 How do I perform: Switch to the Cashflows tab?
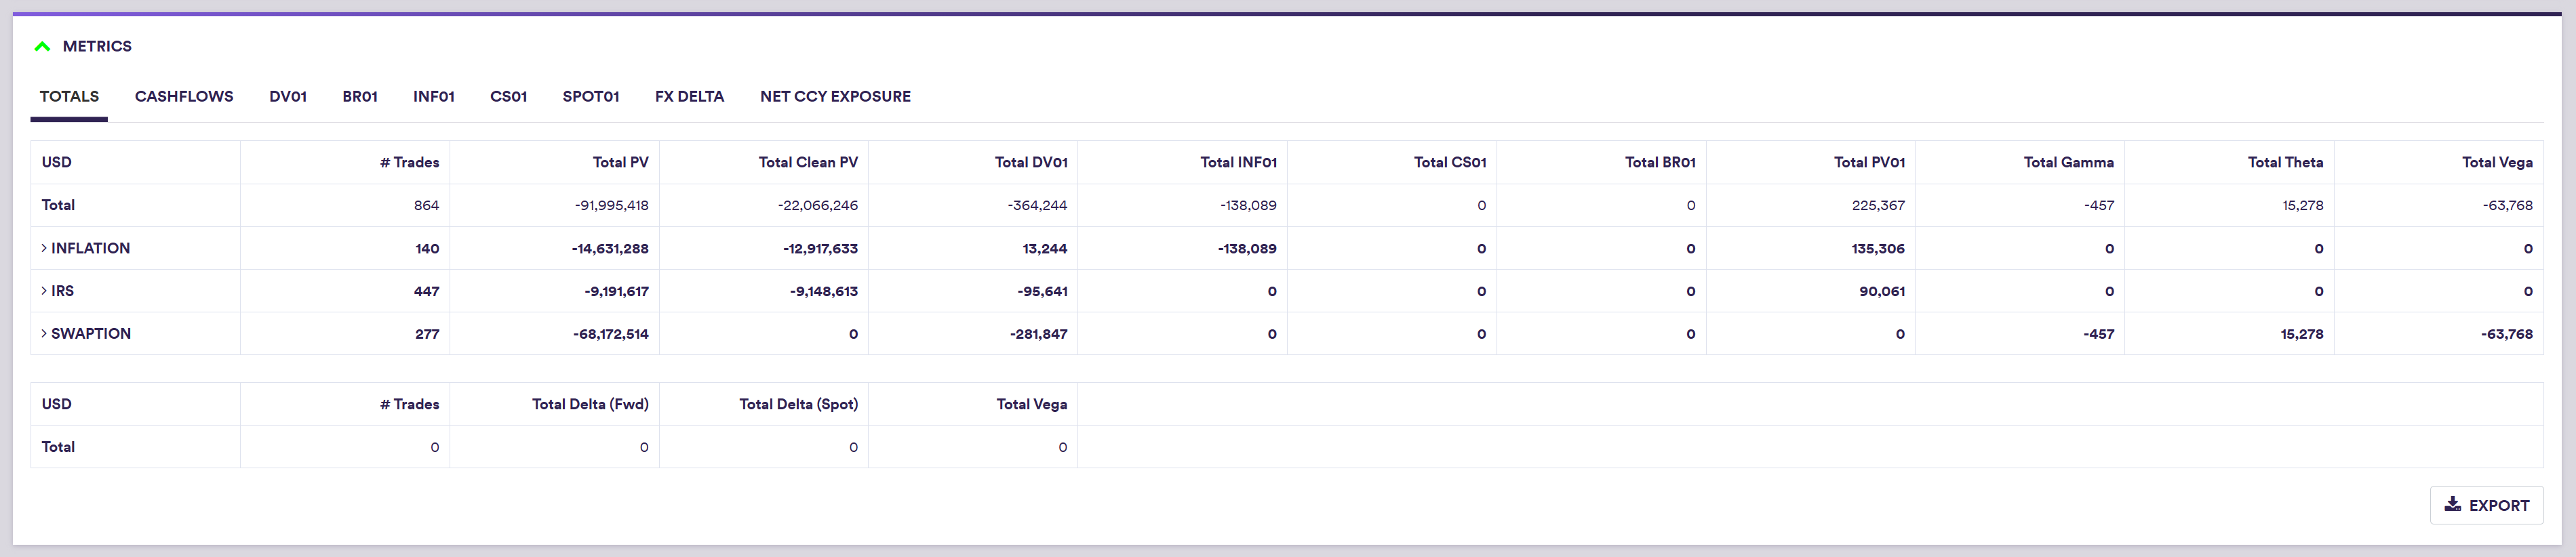(x=184, y=97)
